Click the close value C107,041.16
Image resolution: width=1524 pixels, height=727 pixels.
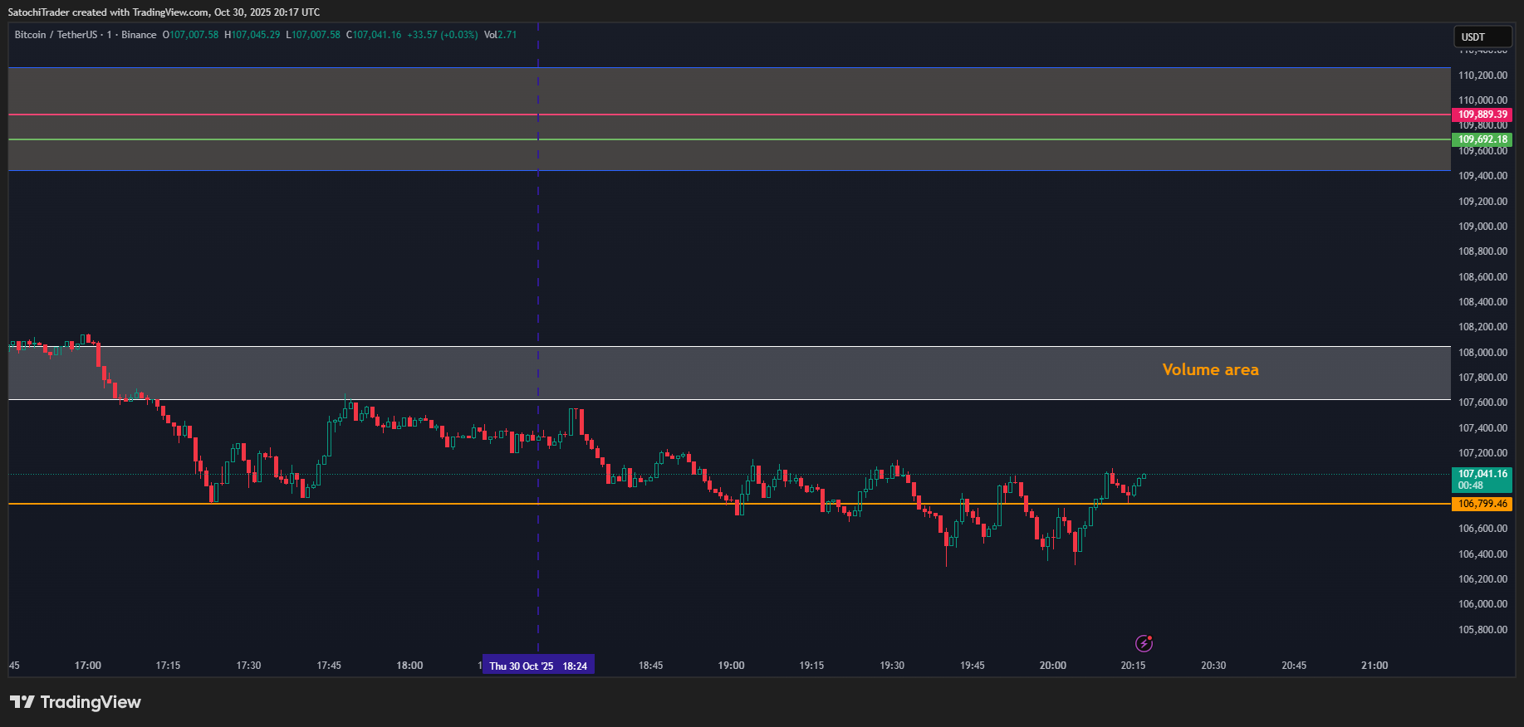[x=374, y=35]
